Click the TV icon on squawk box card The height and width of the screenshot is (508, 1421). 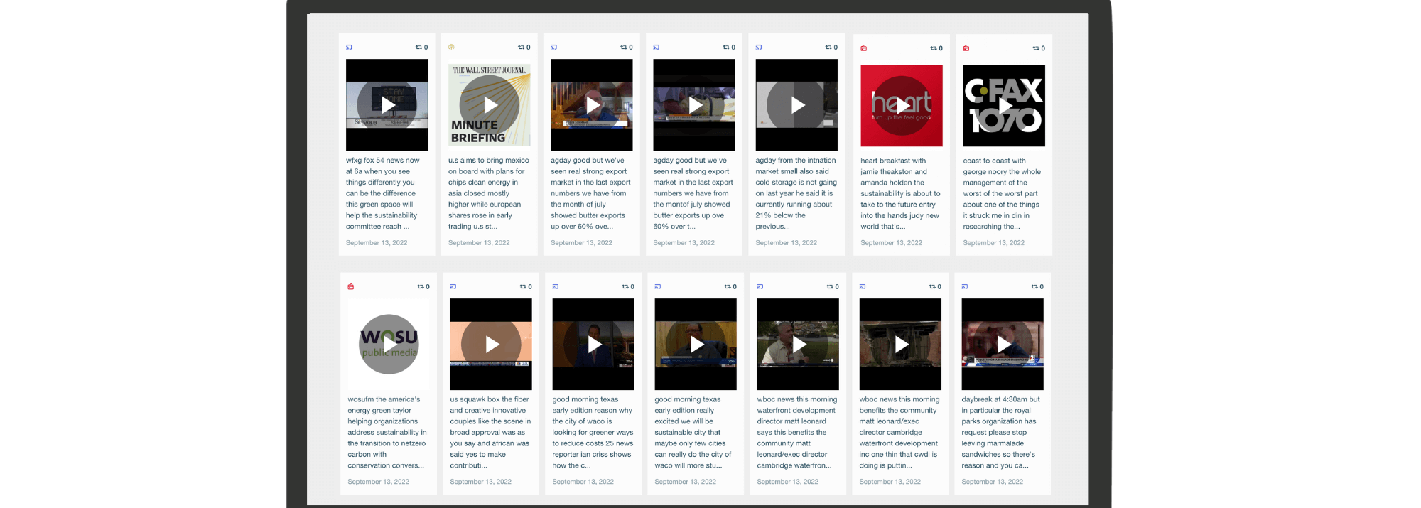(453, 287)
